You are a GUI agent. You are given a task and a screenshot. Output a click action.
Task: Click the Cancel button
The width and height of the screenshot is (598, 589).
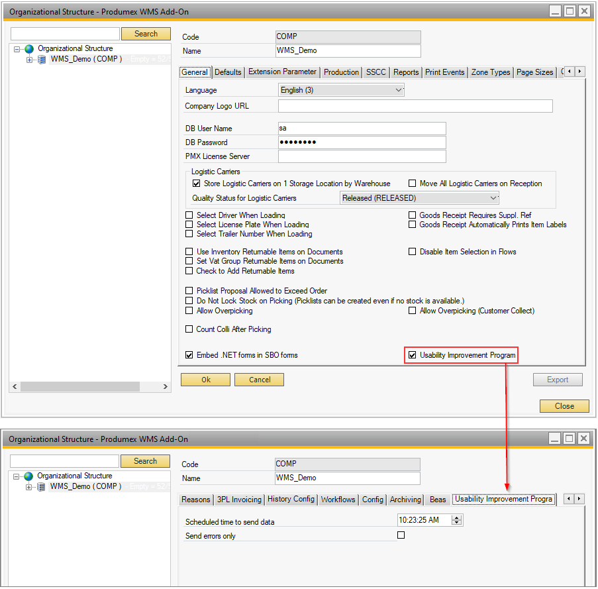[x=260, y=380]
